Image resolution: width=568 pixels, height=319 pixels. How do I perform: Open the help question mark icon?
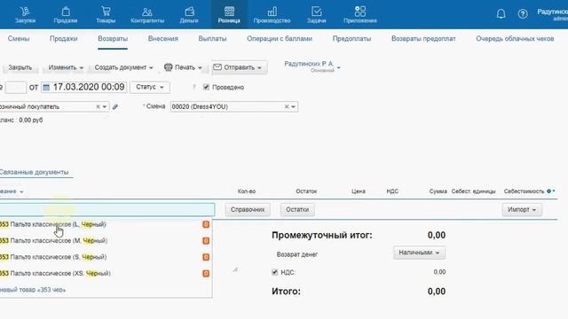523,14
